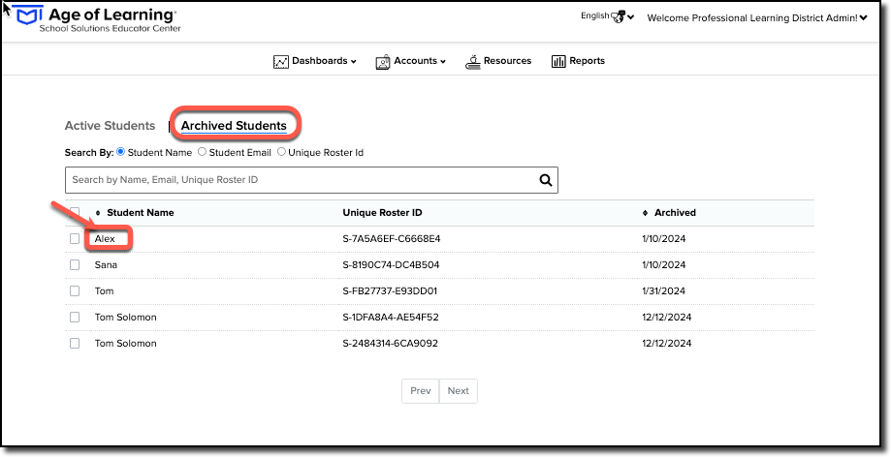
Task: Click roster ID S-2484314-6CA9092
Action: point(391,343)
